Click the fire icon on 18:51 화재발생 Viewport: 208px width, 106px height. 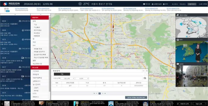pyautogui.click(x=23, y=39)
